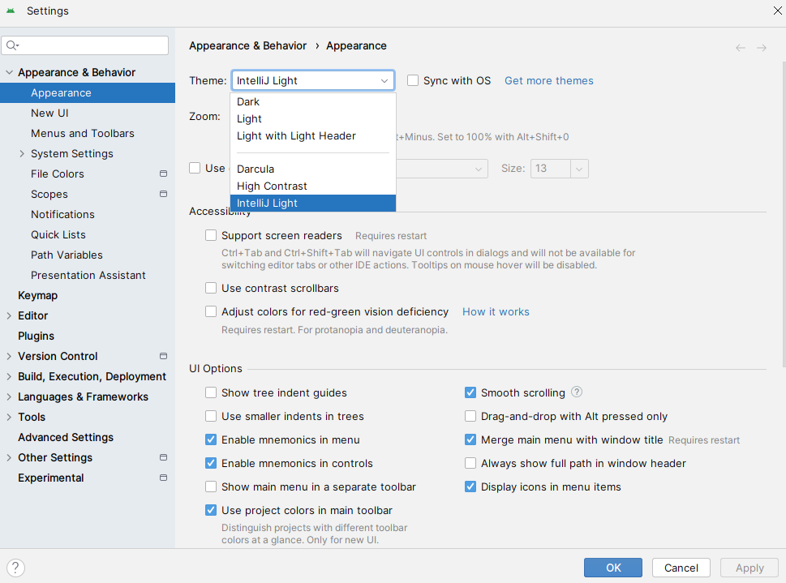Enable Sync with OS checkbox
This screenshot has width=786, height=583.
413,80
